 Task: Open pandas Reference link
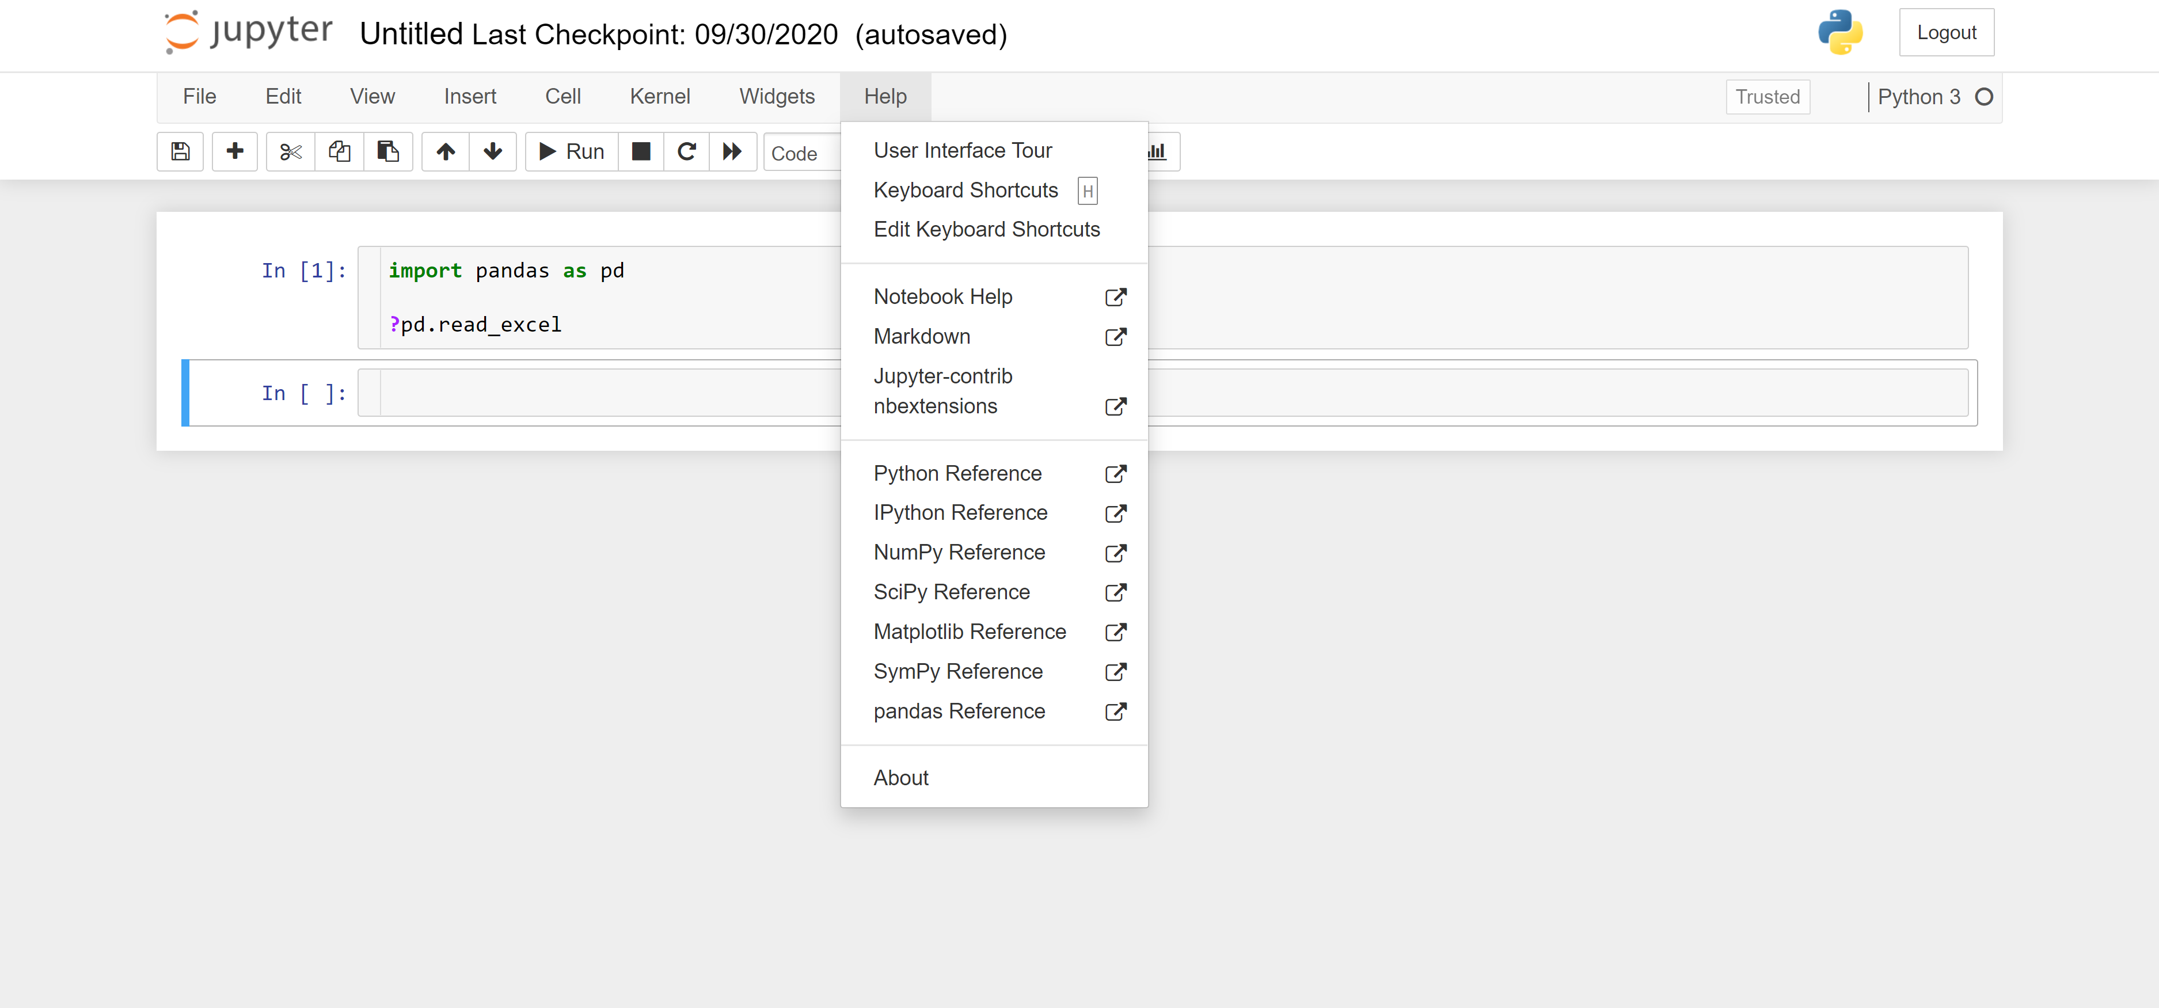pos(959,712)
